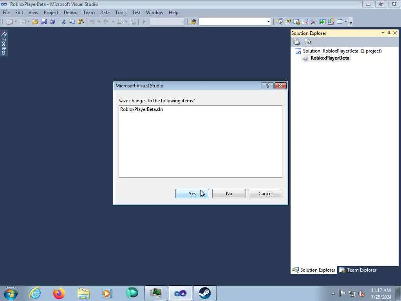The width and height of the screenshot is (401, 301).
Task: Launch Firefox from the taskbar
Action: (x=59, y=293)
